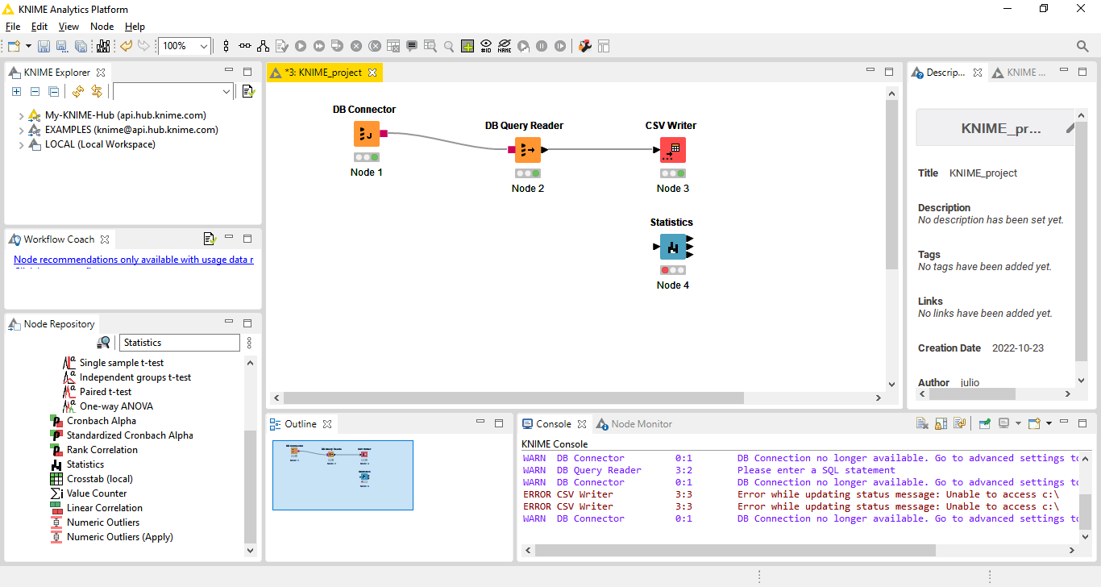Click the undo arrow in main toolbar

(x=126, y=46)
